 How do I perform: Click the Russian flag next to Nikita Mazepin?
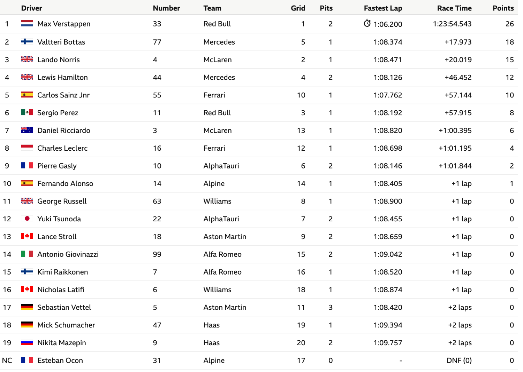click(x=27, y=342)
